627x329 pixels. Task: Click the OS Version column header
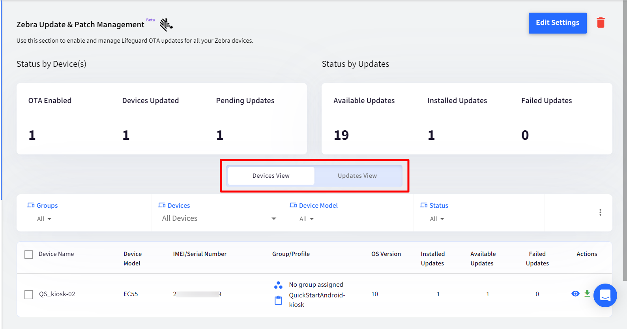tap(386, 254)
